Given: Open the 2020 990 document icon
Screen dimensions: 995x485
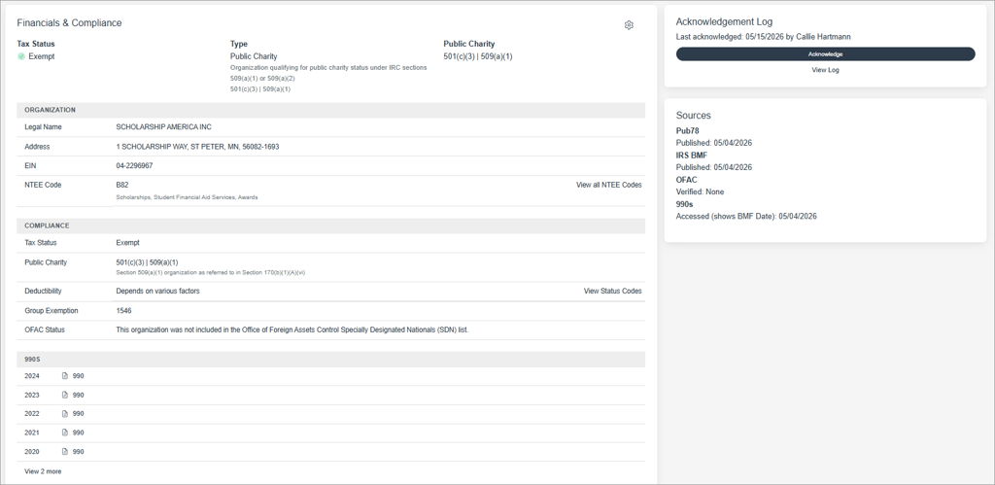Looking at the screenshot, I should pyautogui.click(x=65, y=452).
